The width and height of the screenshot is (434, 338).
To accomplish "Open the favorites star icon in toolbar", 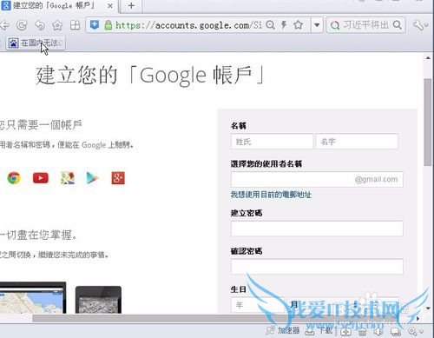I will click(x=57, y=25).
